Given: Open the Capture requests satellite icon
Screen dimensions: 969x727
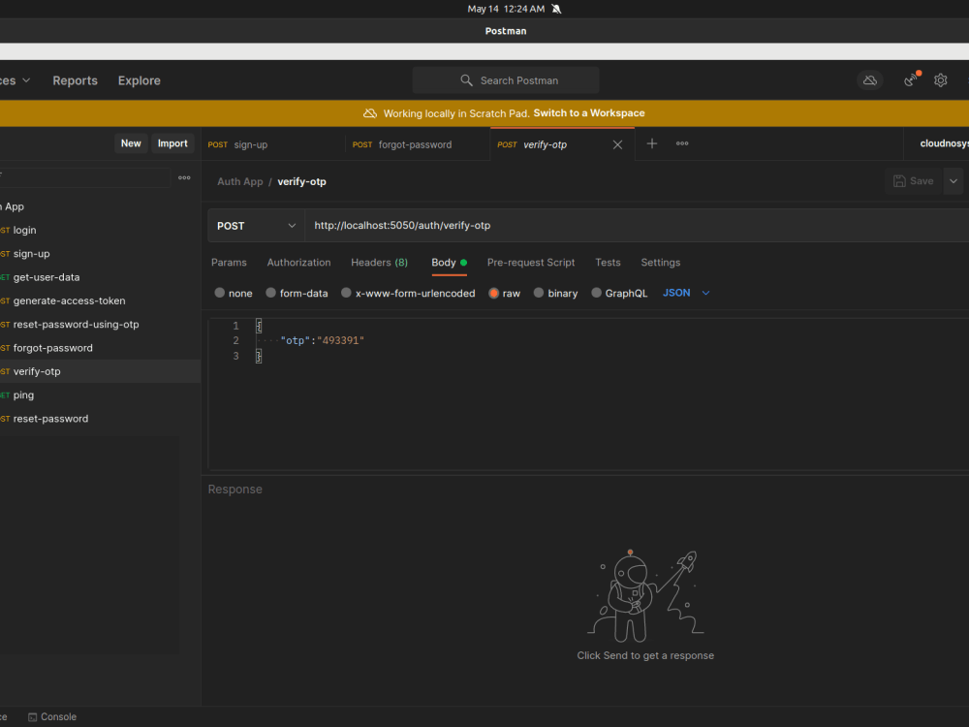Looking at the screenshot, I should [909, 80].
